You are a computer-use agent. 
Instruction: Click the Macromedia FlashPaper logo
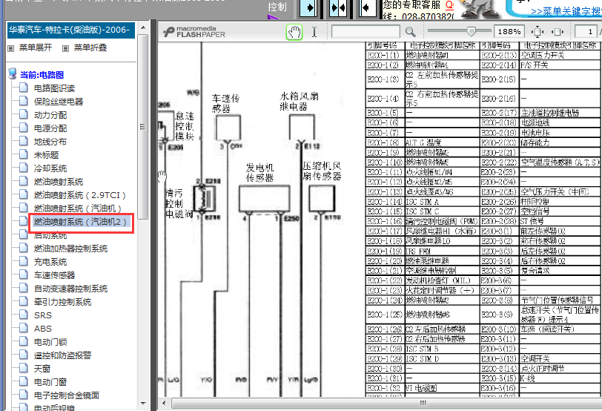pos(194,32)
